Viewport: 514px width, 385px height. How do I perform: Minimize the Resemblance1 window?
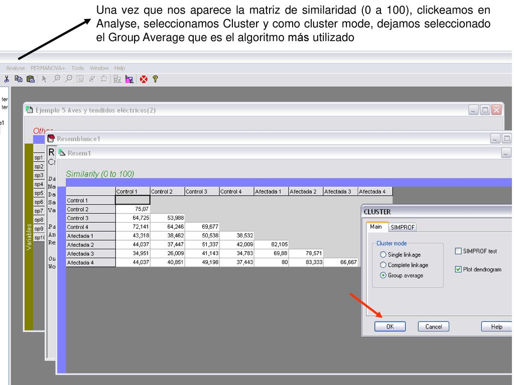[x=495, y=138]
